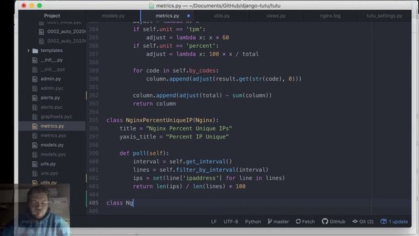
Task: Click the modified dot on metrics.py tab
Action: [189, 16]
